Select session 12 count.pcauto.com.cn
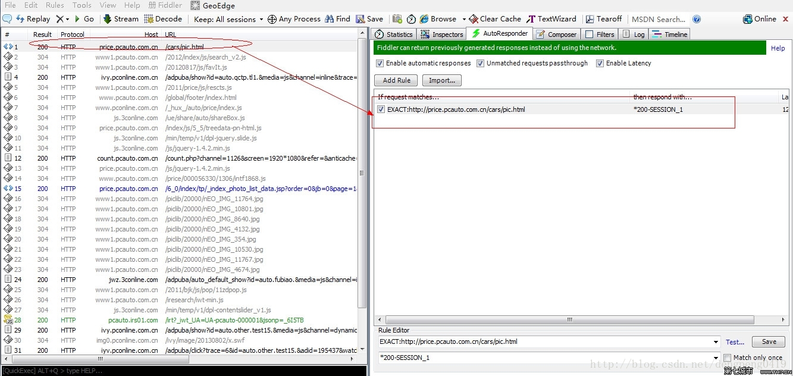This screenshot has width=793, height=376. pyautogui.click(x=180, y=158)
